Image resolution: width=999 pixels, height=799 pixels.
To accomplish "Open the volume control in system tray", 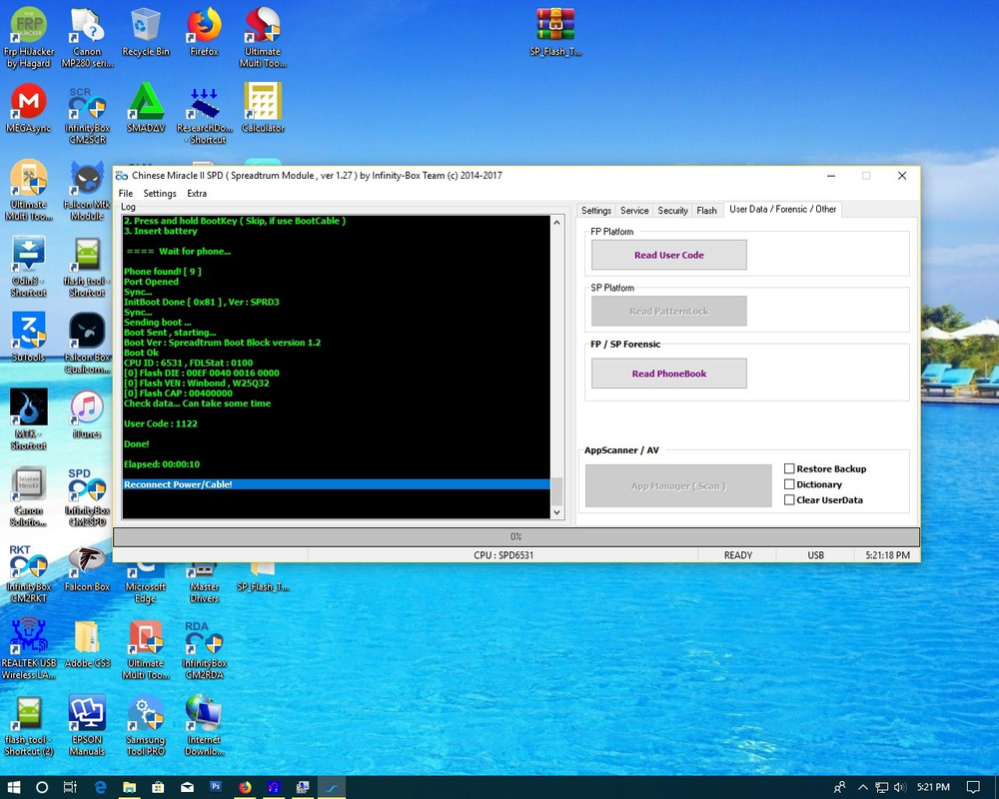I will 900,788.
